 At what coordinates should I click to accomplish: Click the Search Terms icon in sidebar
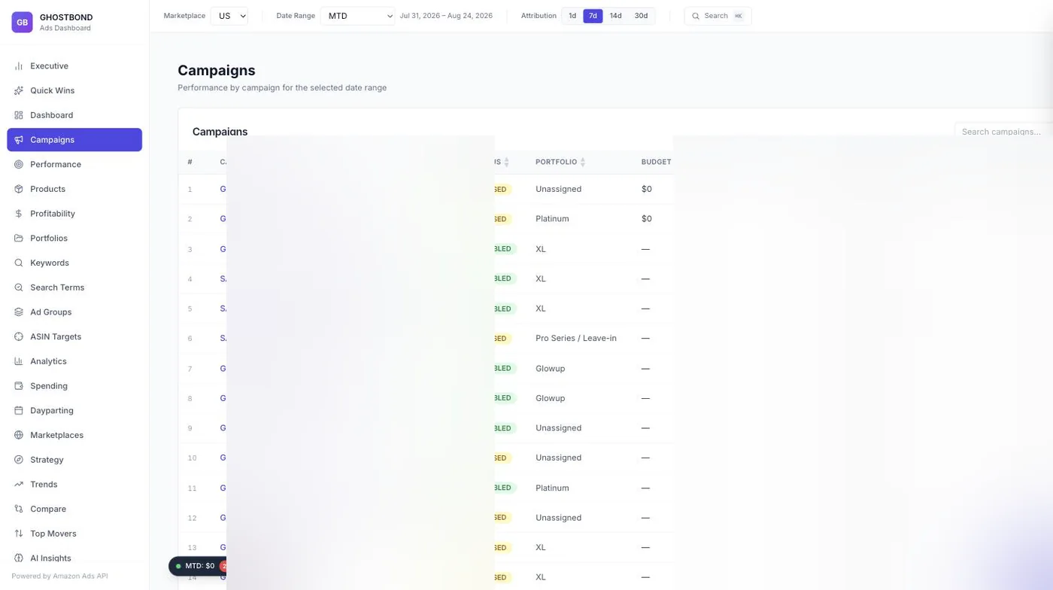pyautogui.click(x=19, y=287)
